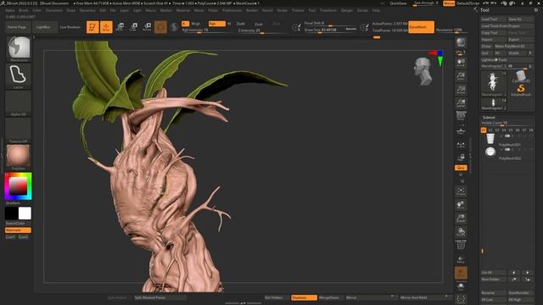The image size is (543, 305).
Task: Click the Split Masked Points button
Action: (160, 297)
